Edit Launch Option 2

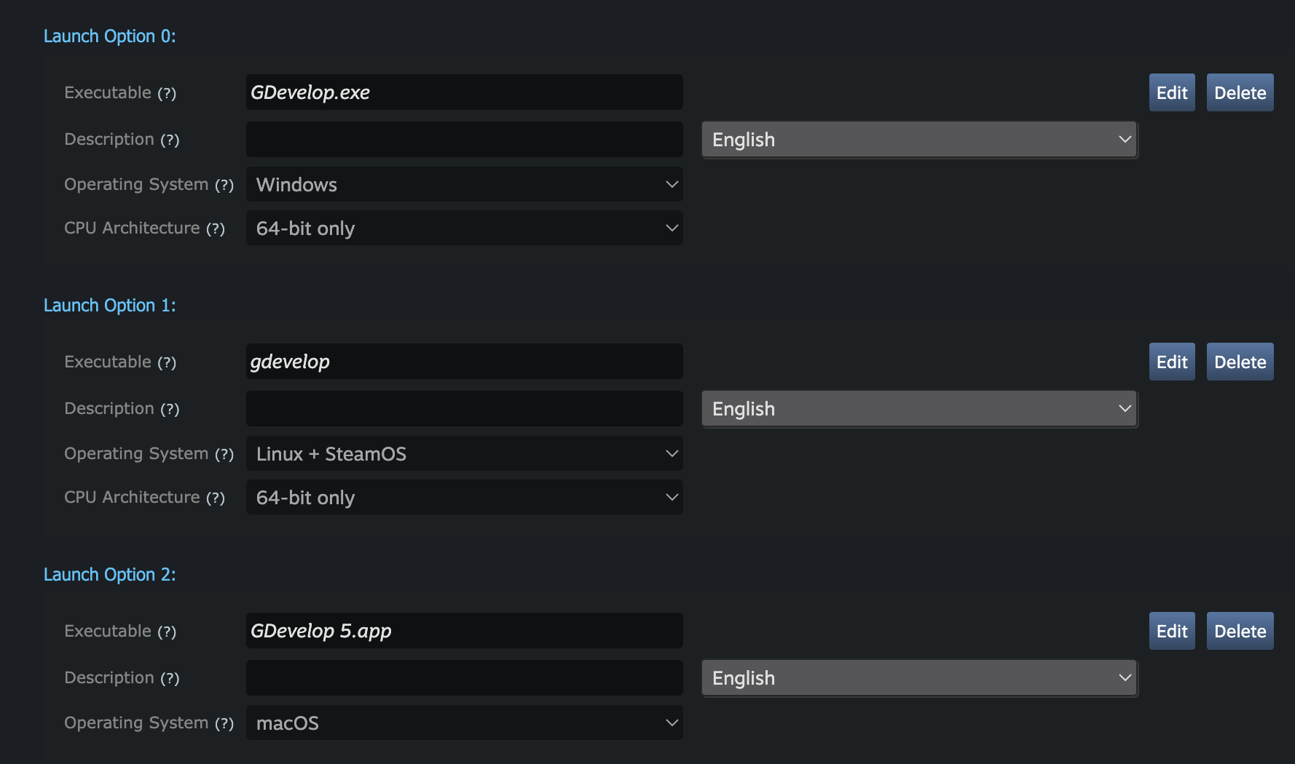tap(1171, 631)
